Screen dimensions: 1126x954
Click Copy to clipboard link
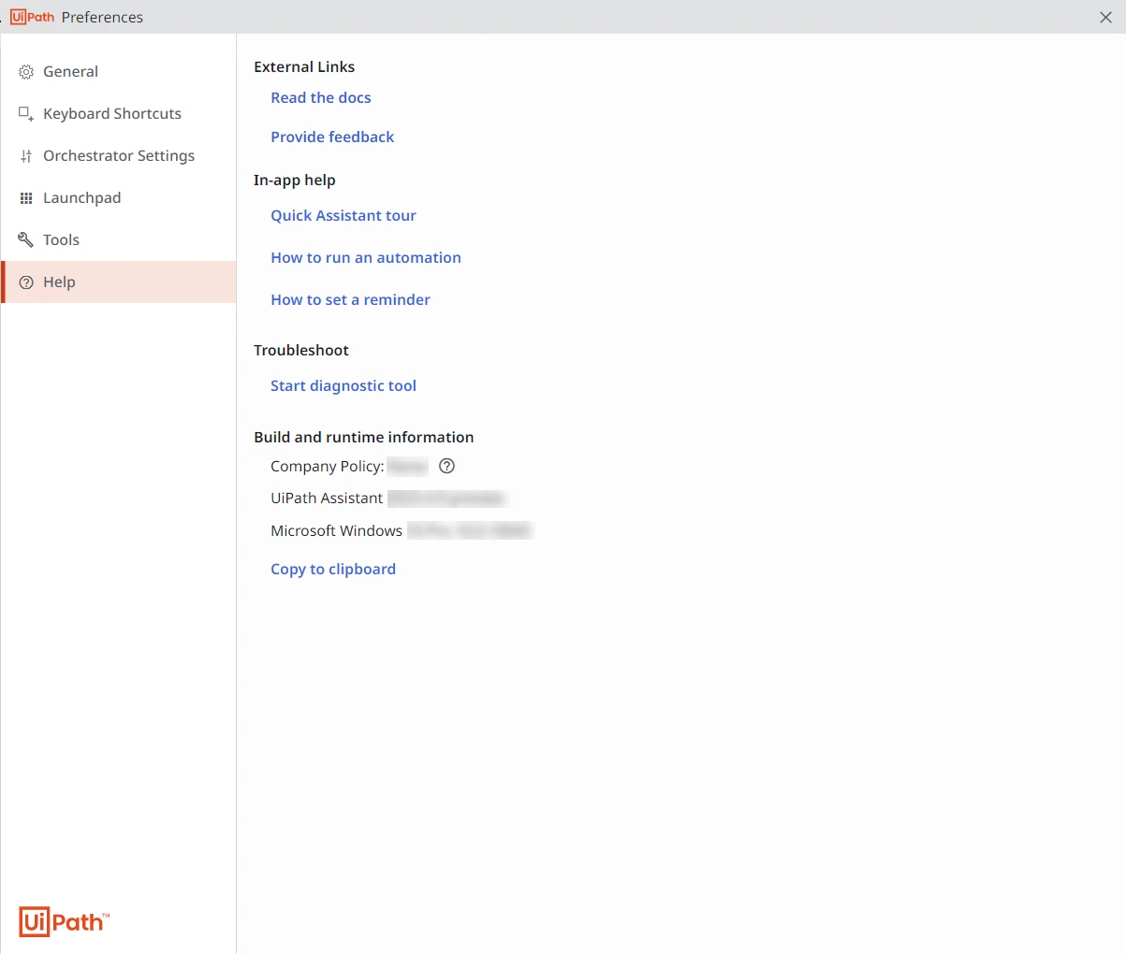[333, 570]
